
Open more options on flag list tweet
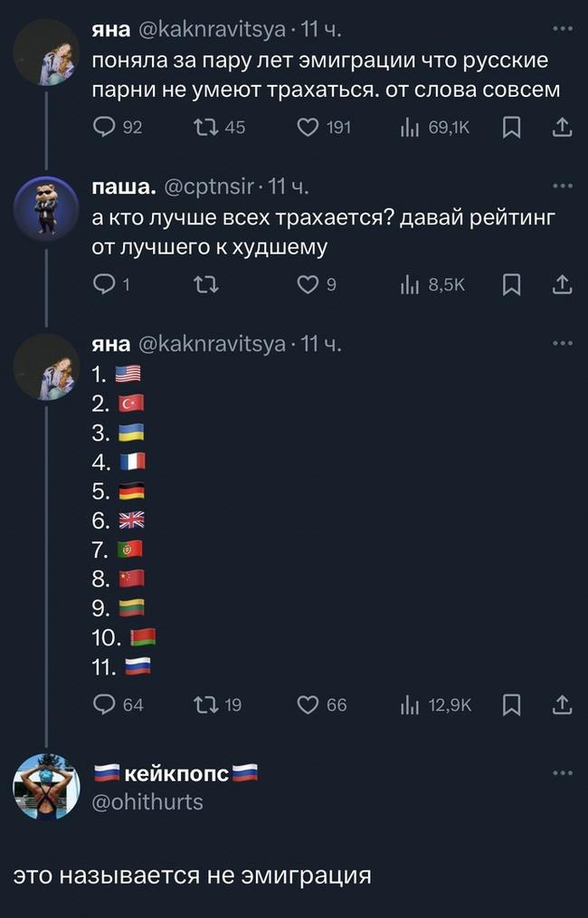point(562,344)
